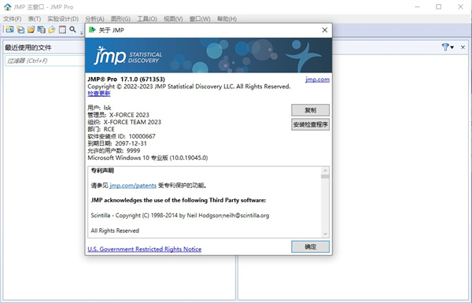Close the recent files panel with X
This screenshot has height=303, width=472.
(x=463, y=47)
